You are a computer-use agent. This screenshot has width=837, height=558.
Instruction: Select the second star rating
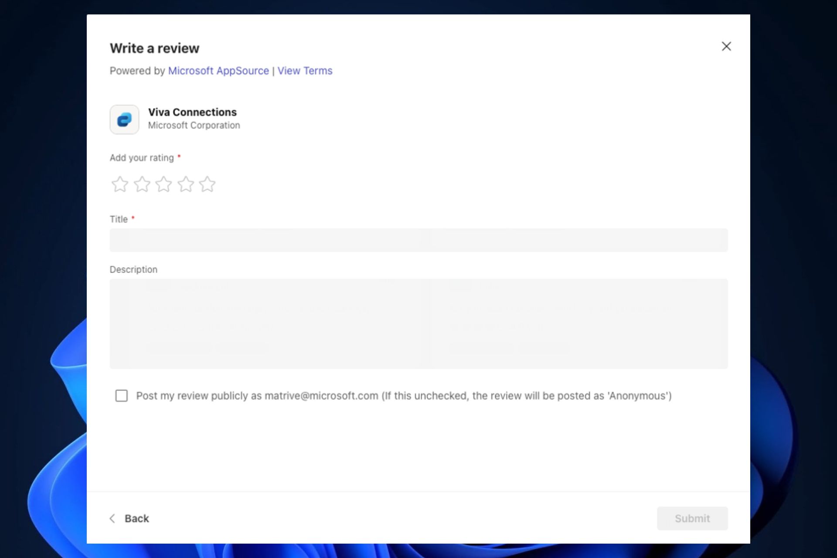(142, 184)
